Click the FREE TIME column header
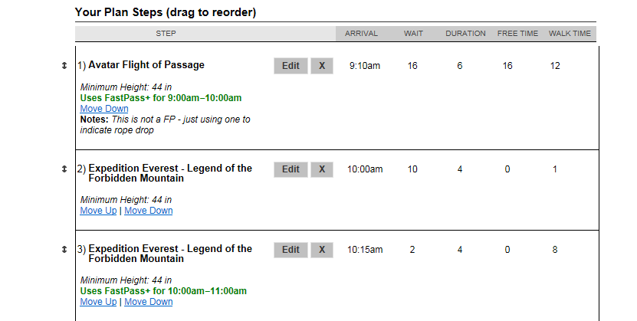The height and width of the screenshot is (321, 637). (518, 34)
